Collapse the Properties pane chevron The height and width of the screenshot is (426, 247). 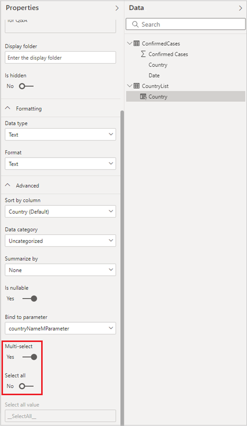pyautogui.click(x=117, y=8)
